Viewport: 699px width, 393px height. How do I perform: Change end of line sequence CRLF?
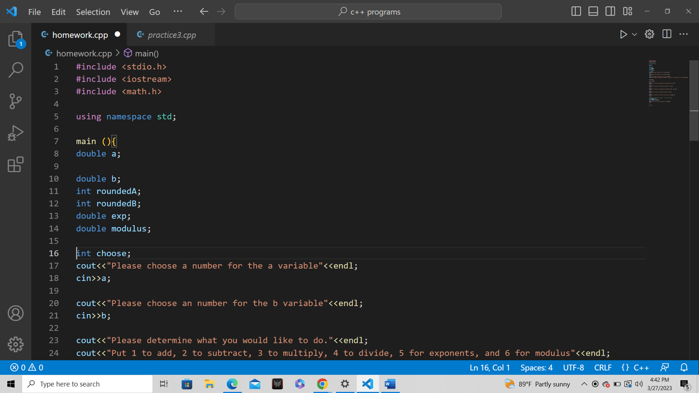[x=603, y=368]
